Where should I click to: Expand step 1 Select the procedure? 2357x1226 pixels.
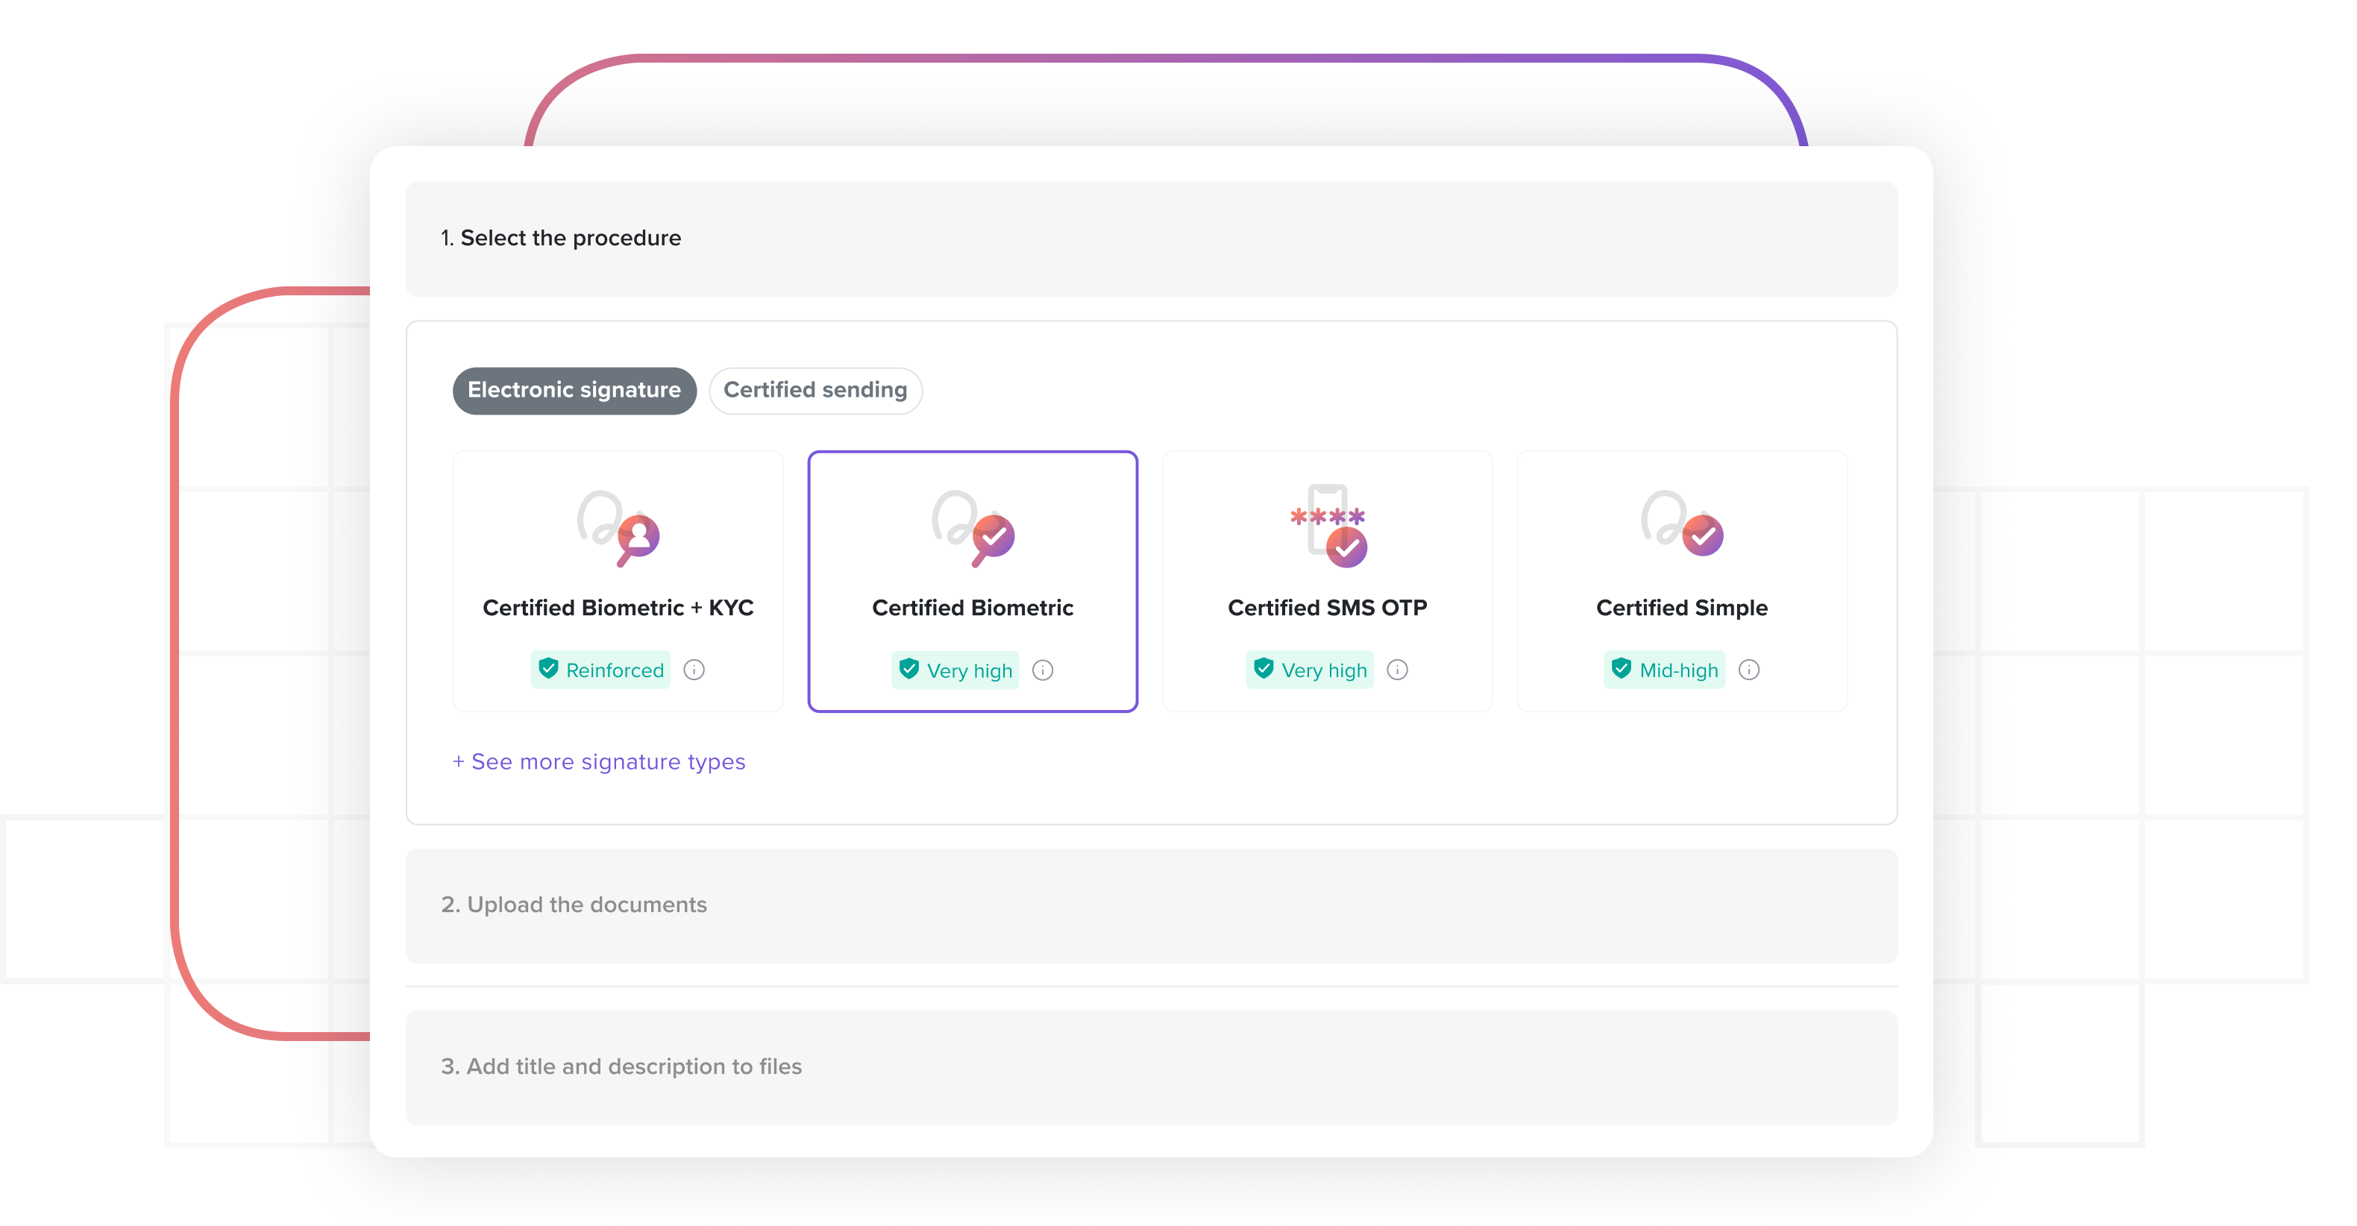coord(1151,239)
